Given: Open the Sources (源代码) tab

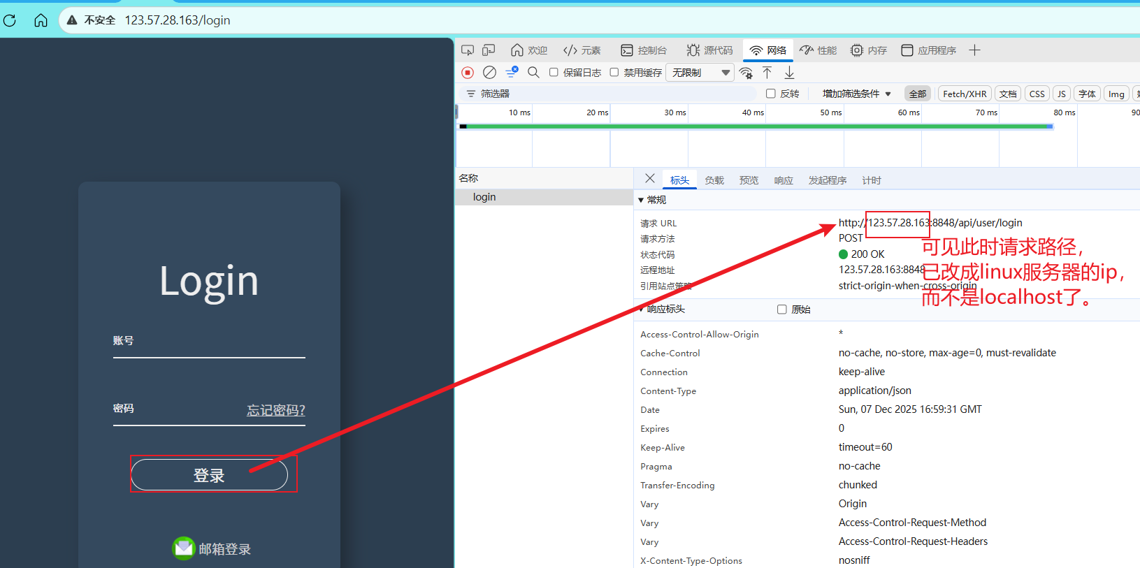Looking at the screenshot, I should (x=709, y=50).
